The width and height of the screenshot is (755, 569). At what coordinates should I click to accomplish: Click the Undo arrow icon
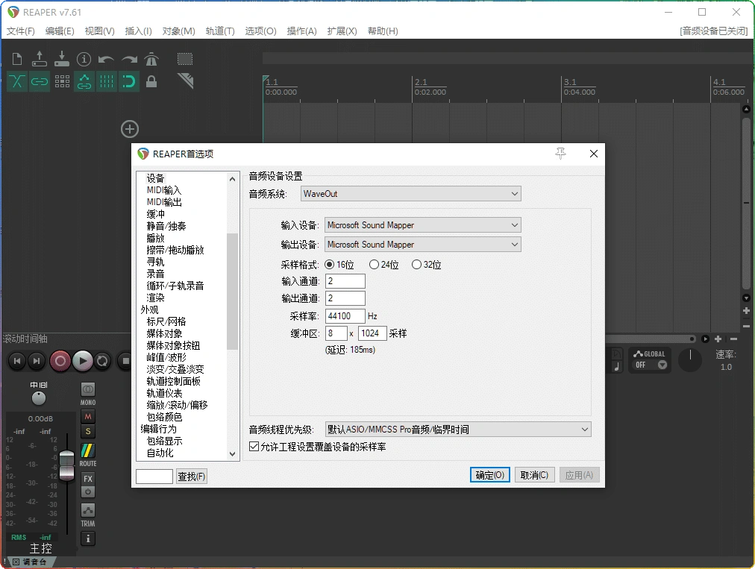(106, 59)
